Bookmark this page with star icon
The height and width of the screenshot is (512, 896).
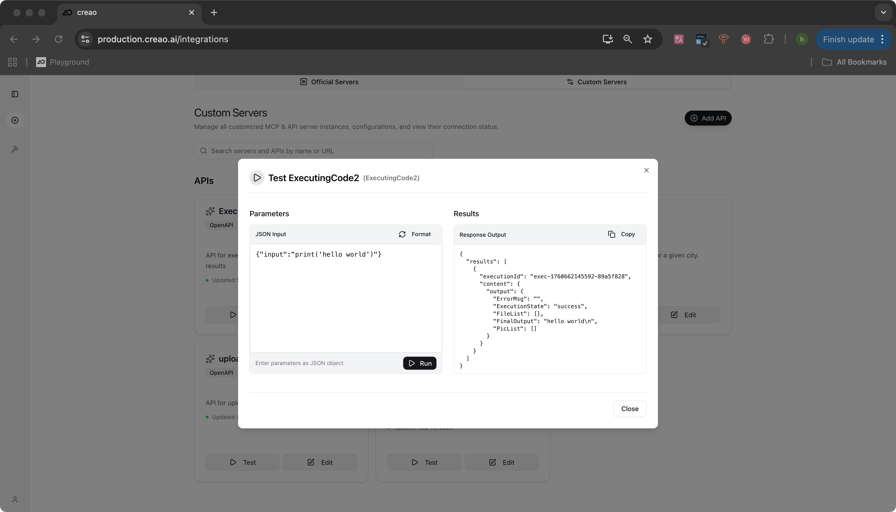coord(647,39)
